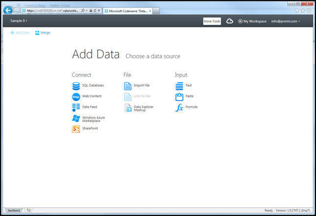Image resolution: width=316 pixels, height=216 pixels.
Task: Click the Import File label
Action: (142, 85)
